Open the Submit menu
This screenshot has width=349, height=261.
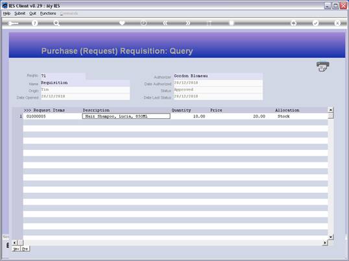point(20,14)
